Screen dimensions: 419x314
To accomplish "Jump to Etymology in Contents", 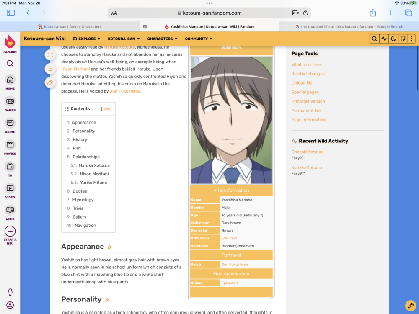I will click(83, 200).
